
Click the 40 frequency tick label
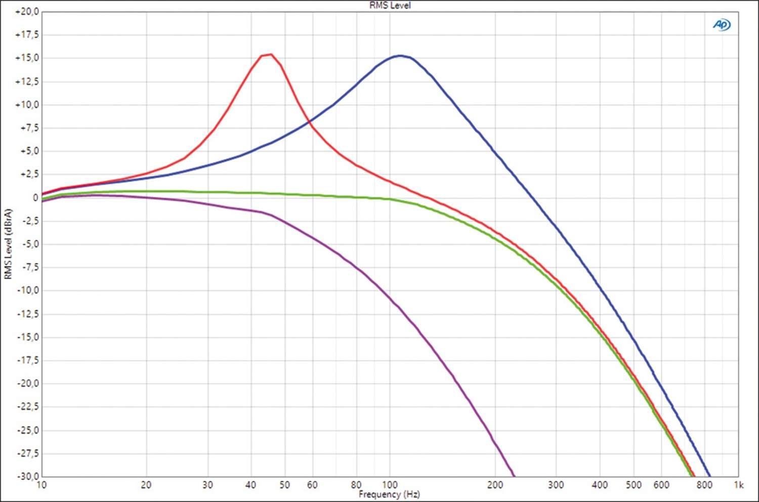click(251, 485)
